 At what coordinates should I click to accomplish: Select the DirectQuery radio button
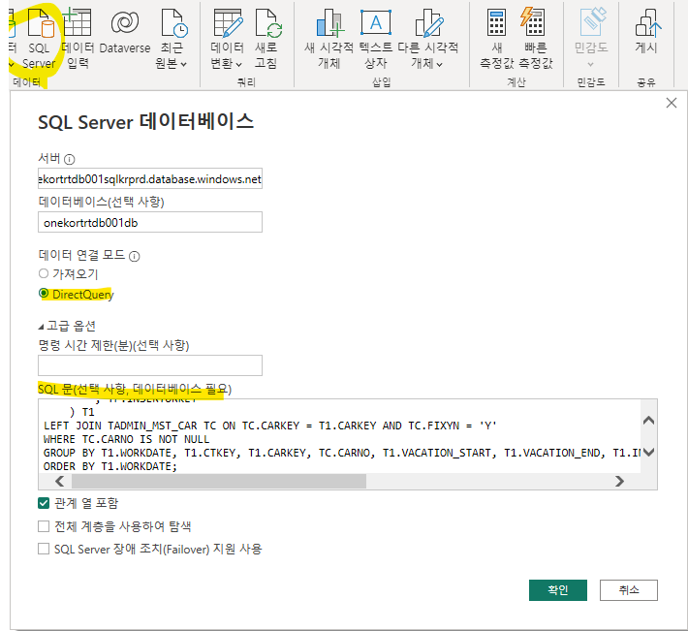[x=44, y=293]
